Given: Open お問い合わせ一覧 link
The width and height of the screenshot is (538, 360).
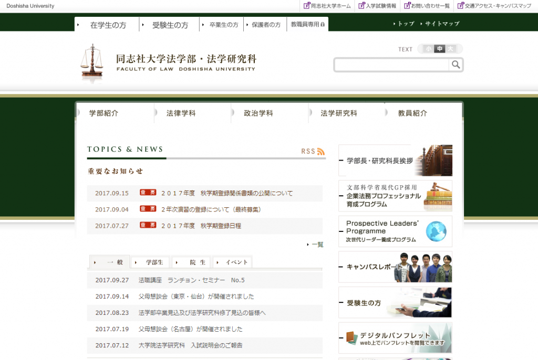Looking at the screenshot, I should [427, 6].
